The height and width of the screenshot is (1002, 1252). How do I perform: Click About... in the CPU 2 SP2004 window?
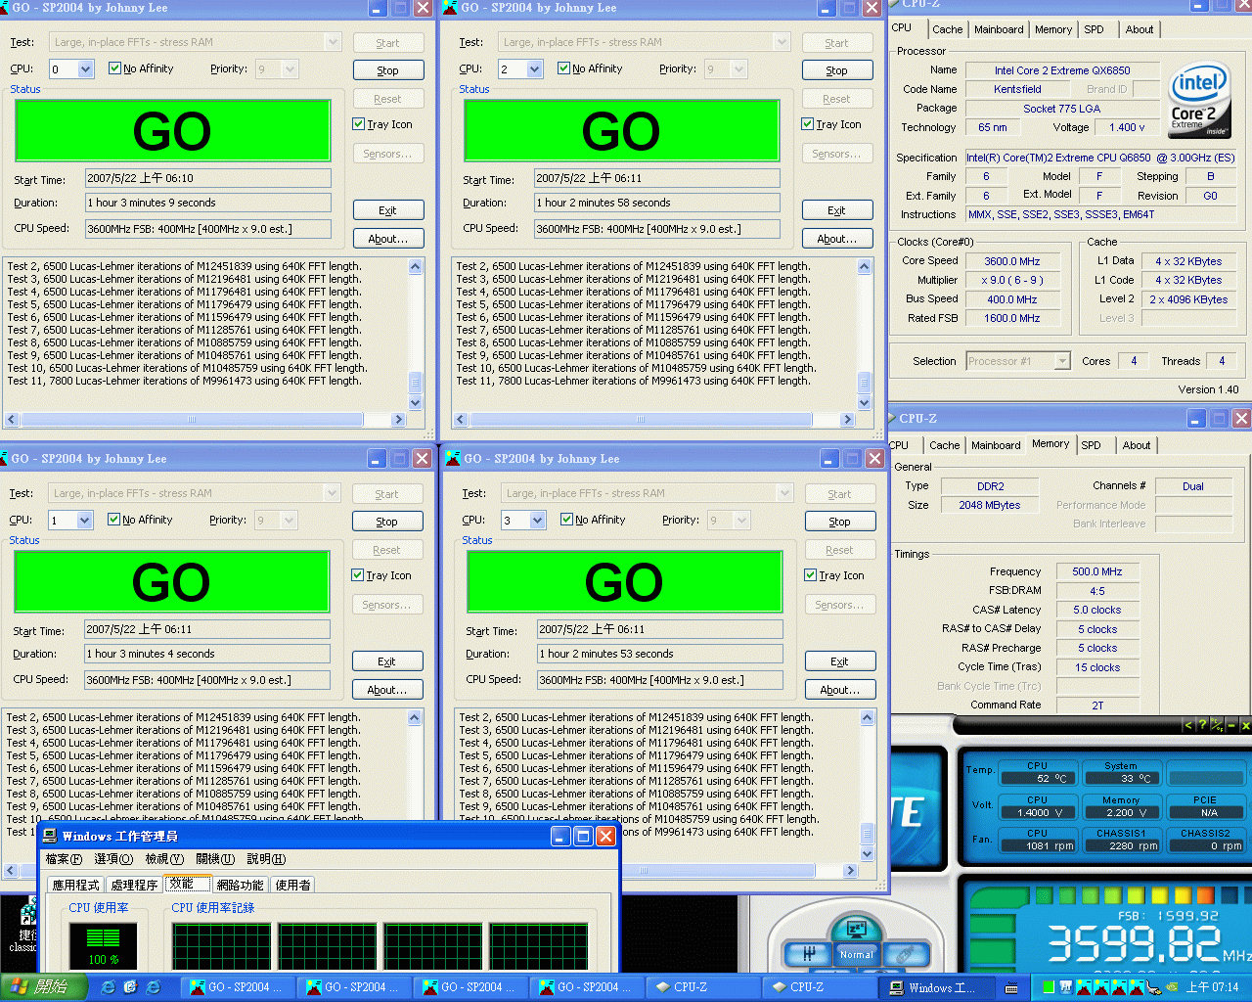coord(837,239)
